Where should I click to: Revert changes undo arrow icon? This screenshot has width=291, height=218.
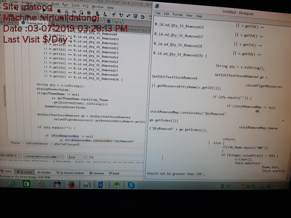click(143, 17)
